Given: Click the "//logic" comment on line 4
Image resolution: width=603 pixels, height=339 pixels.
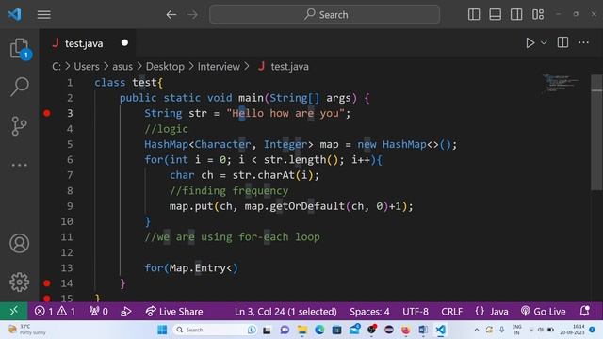Looking at the screenshot, I should click(x=166, y=129).
